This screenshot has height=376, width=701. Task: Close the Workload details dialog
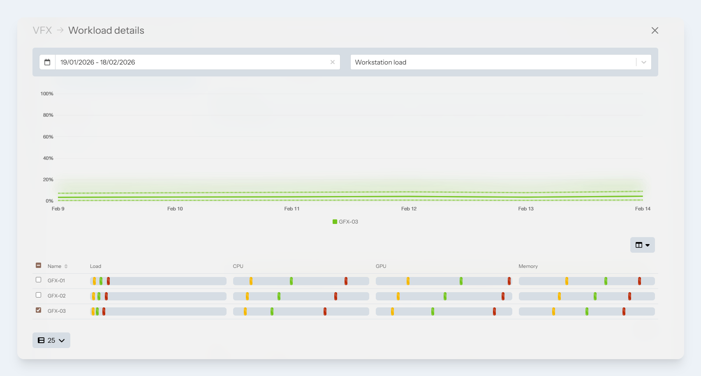(x=655, y=30)
